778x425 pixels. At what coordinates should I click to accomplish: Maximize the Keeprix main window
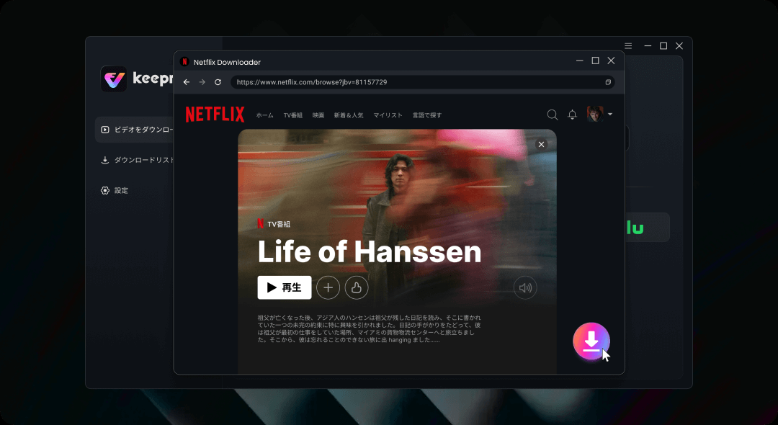tap(663, 45)
